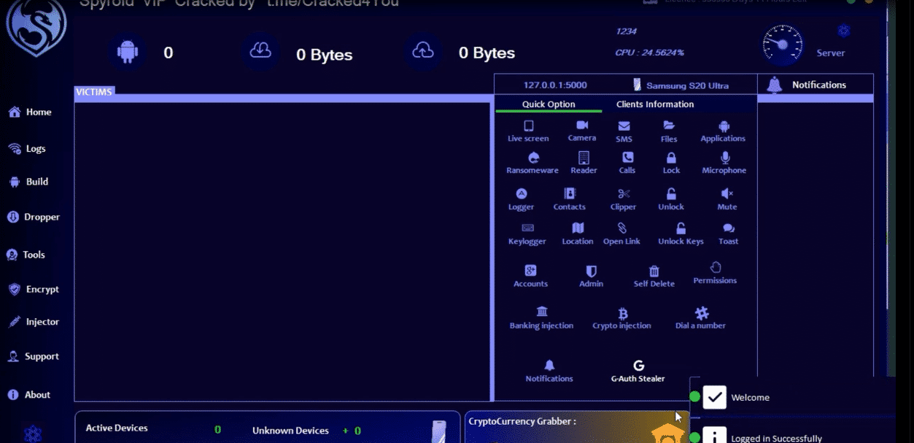Screen dimensions: 914x443
Task: Select the Open Link icon
Action: [x=621, y=228]
